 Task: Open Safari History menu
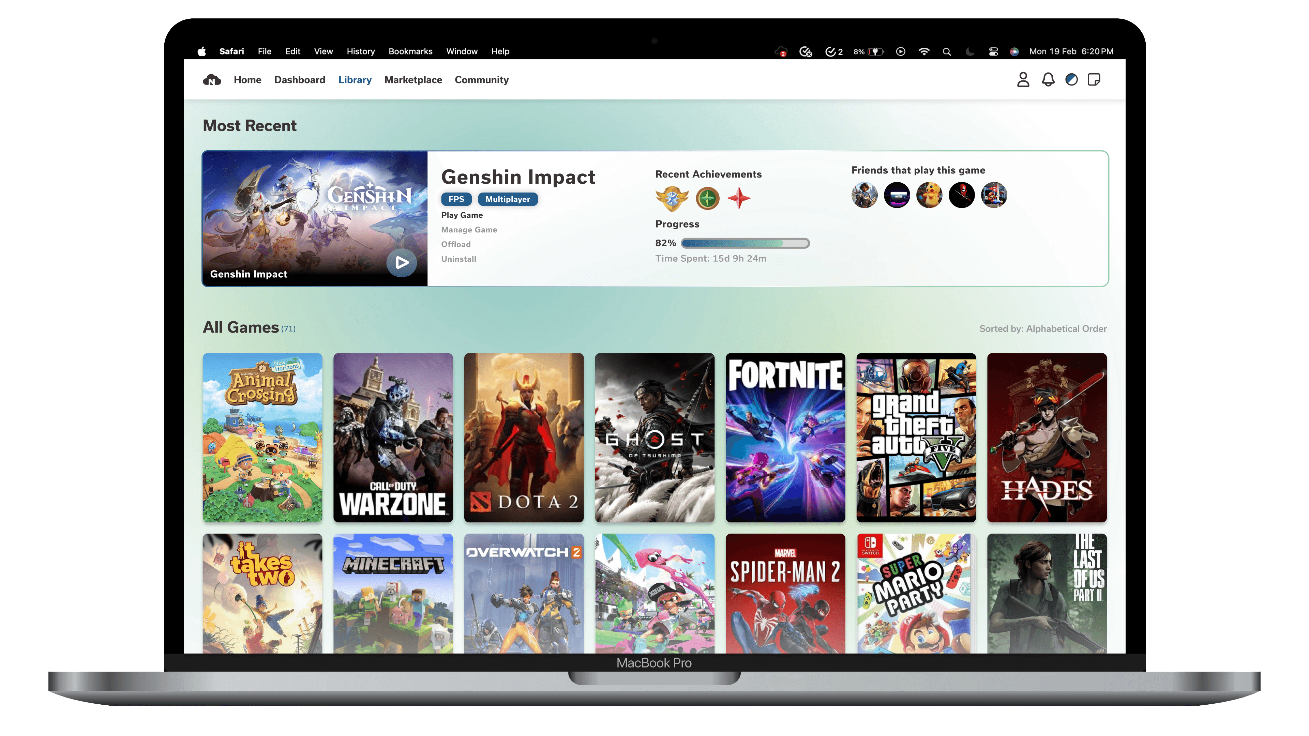tap(360, 51)
